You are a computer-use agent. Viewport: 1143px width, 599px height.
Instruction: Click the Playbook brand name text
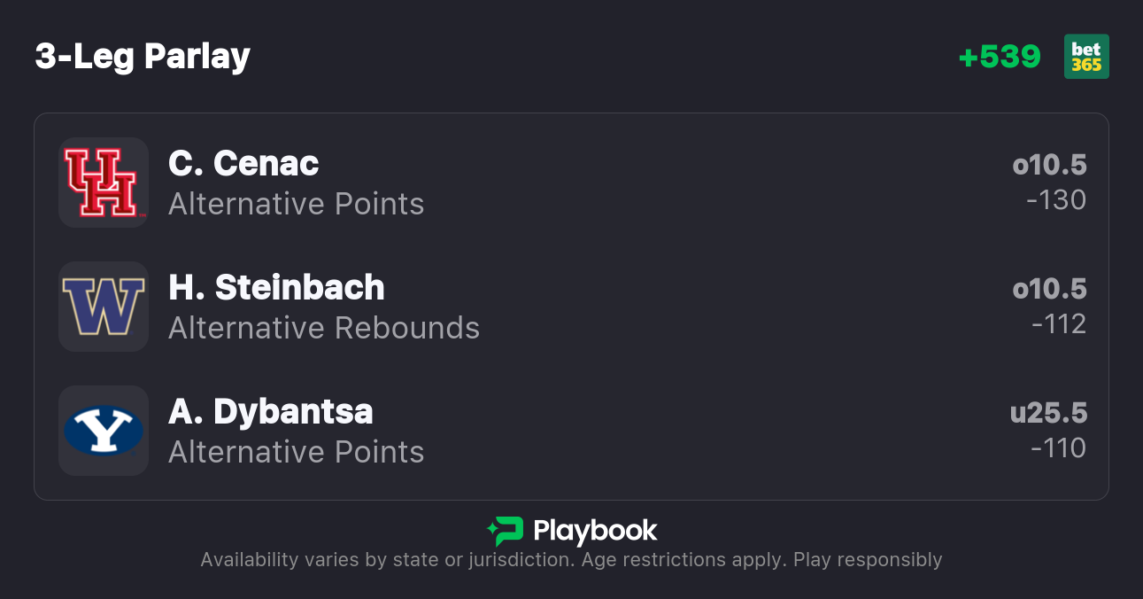(595, 531)
